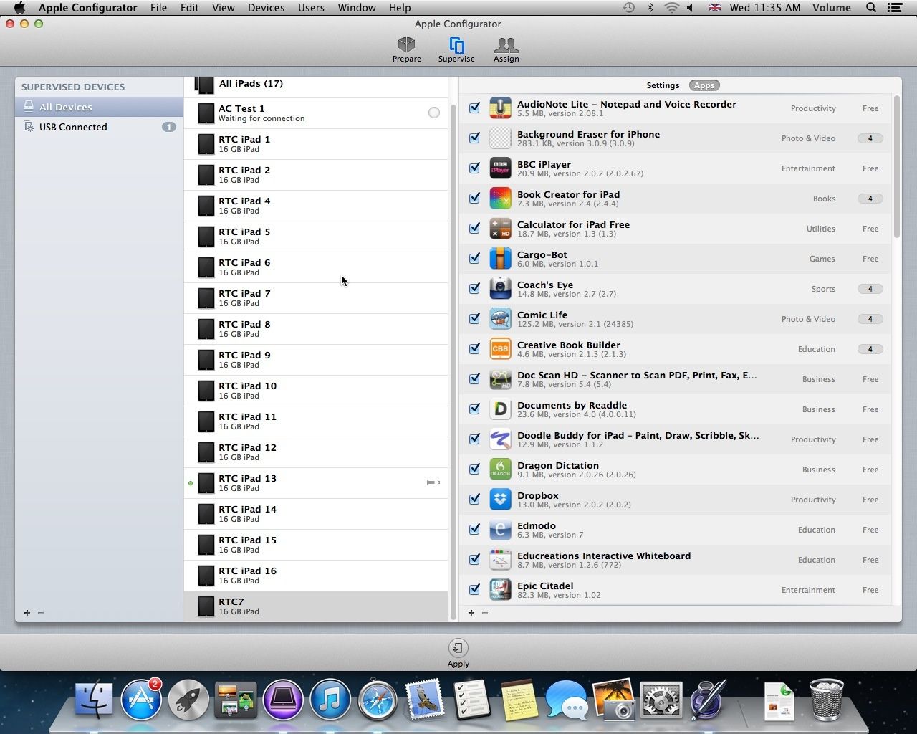Toggle Coach's Eye checkbox
The image size is (917, 734).
(474, 288)
